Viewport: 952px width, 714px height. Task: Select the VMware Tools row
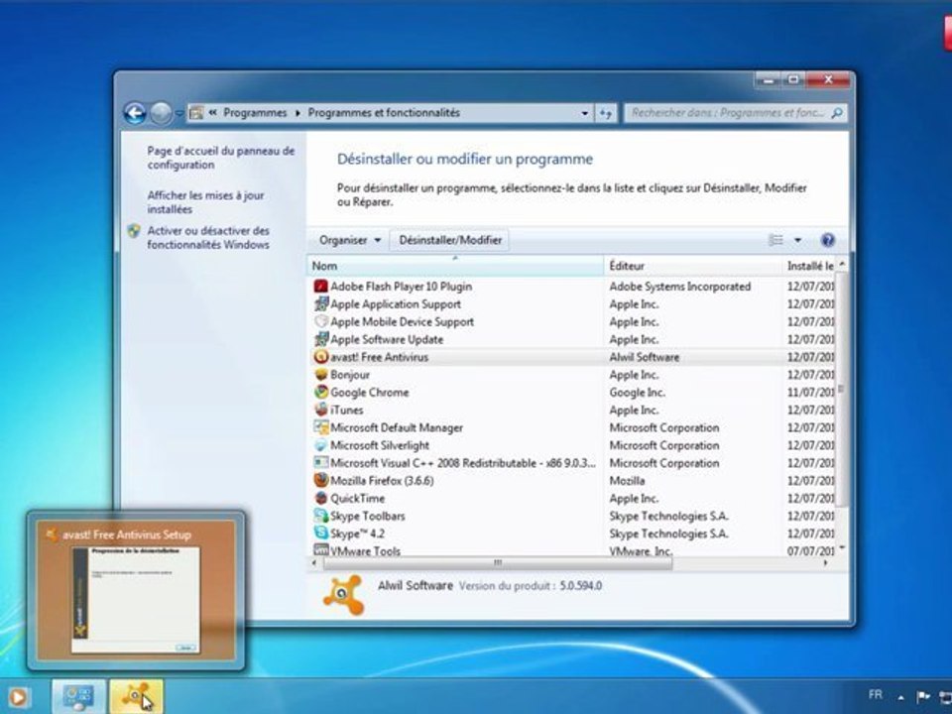571,550
